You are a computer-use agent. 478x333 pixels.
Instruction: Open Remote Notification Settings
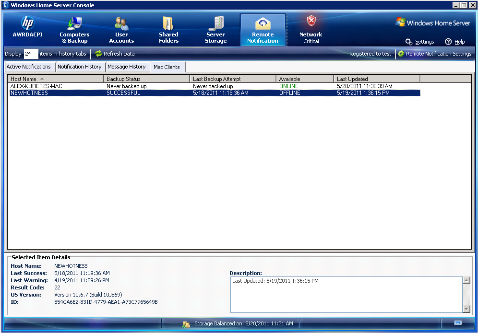click(434, 54)
